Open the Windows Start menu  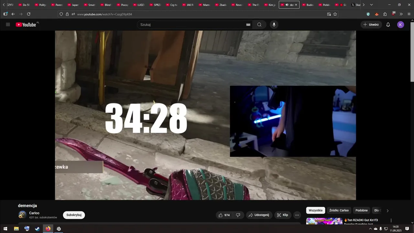coord(5,229)
